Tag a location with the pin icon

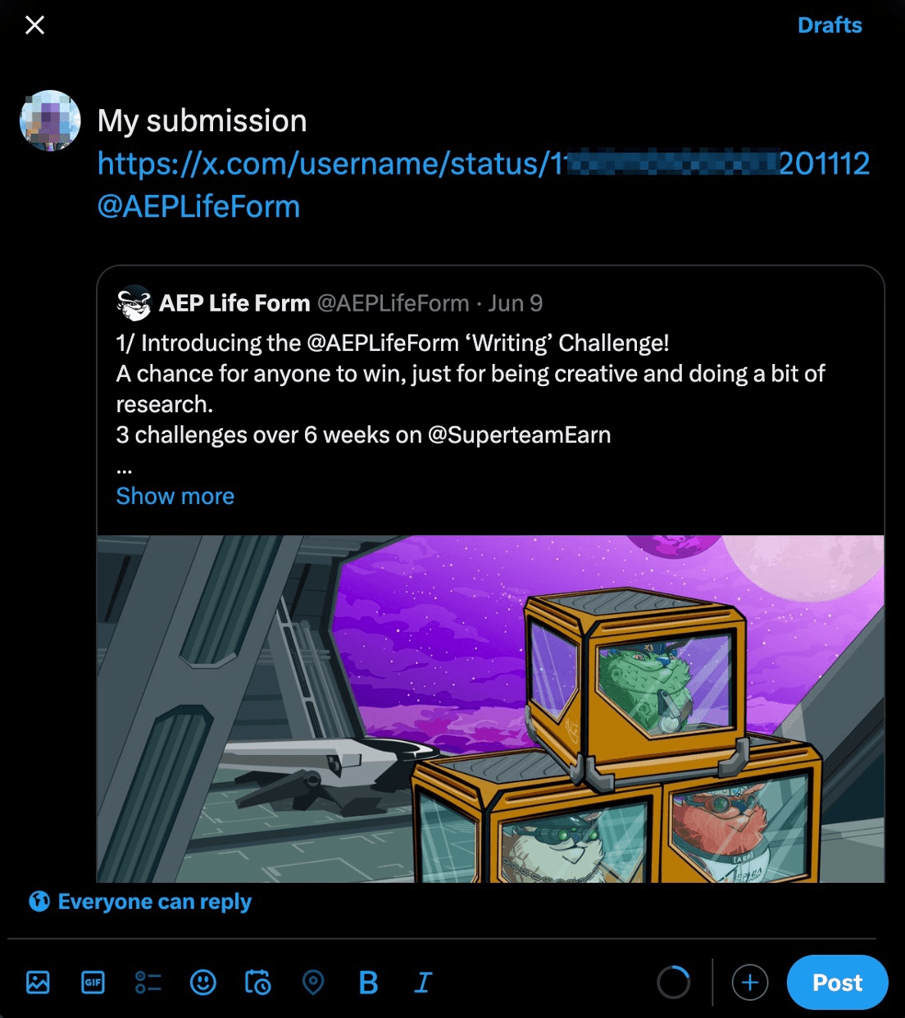(x=313, y=982)
